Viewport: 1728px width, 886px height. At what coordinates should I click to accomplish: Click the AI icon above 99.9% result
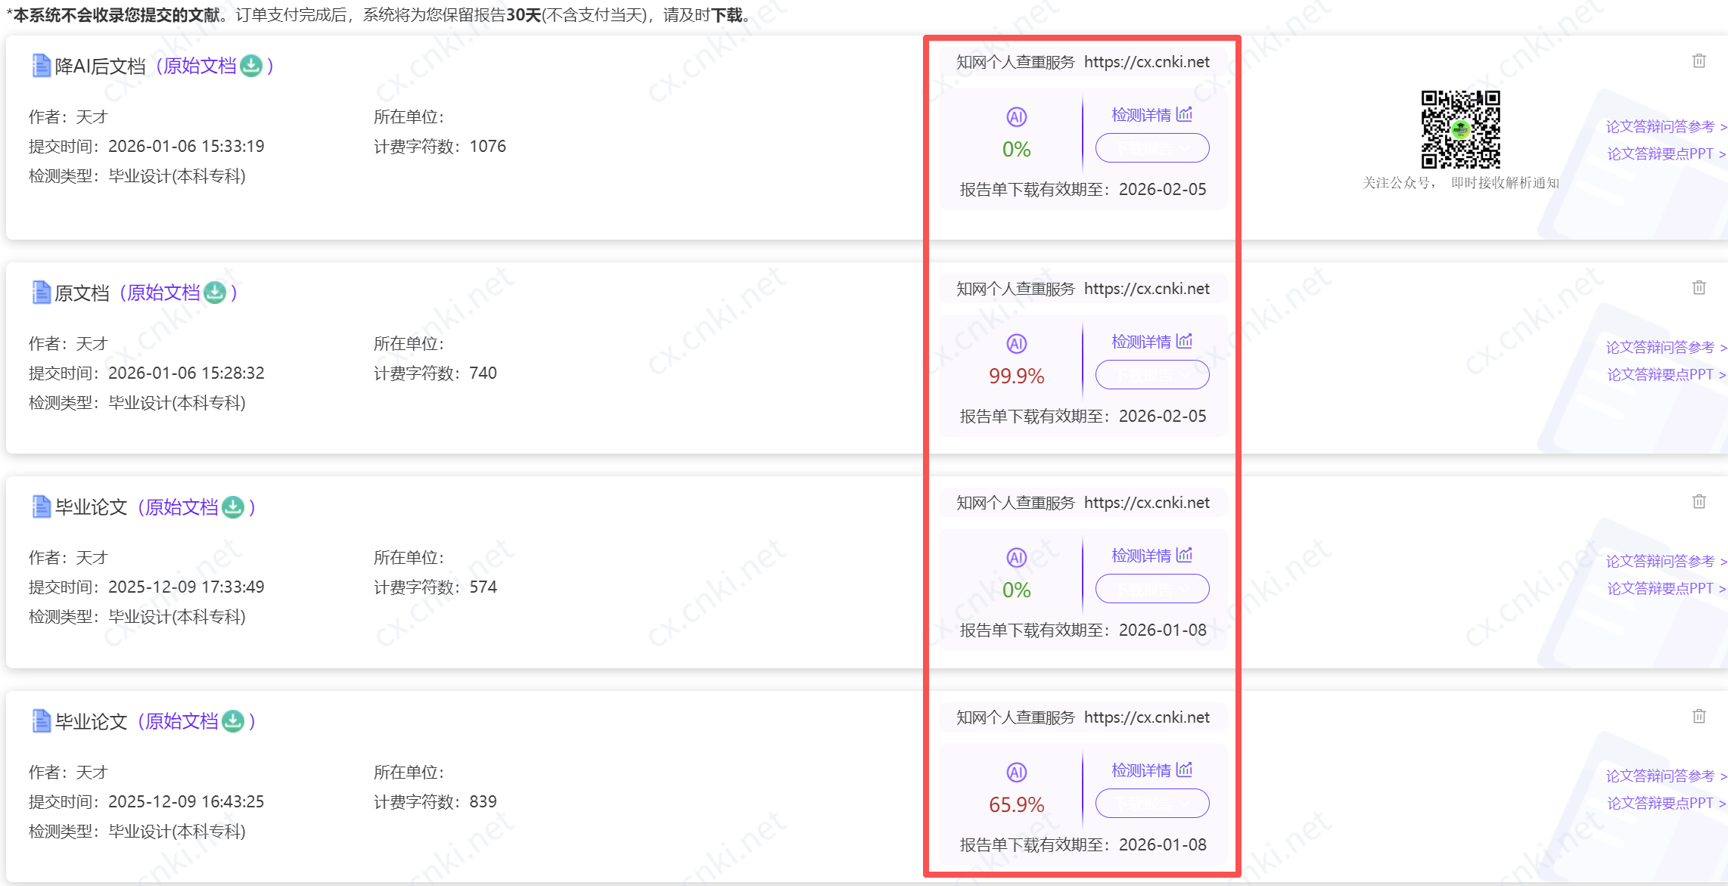click(x=1016, y=344)
